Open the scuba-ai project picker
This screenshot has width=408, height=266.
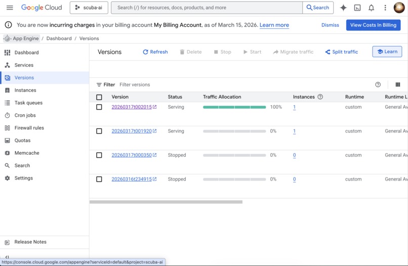(x=89, y=8)
